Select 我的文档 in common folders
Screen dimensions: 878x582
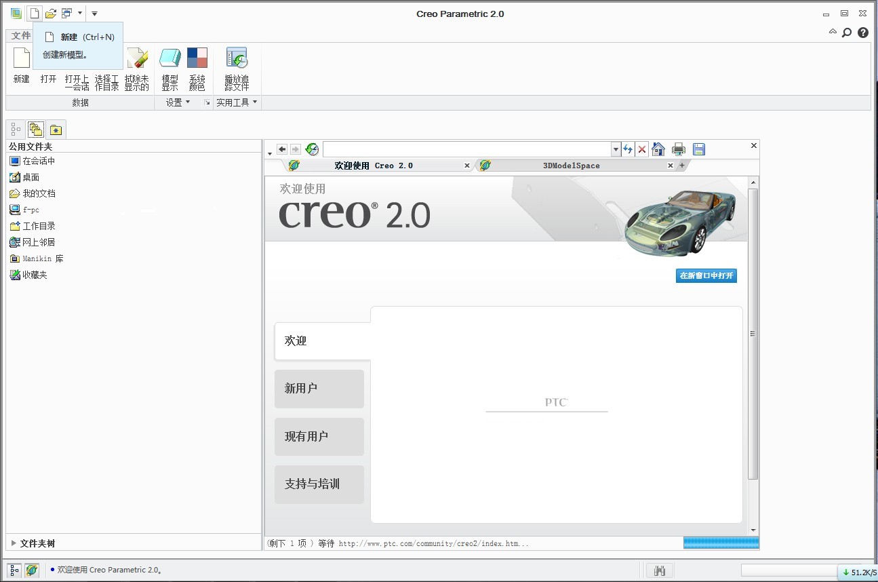33,193
